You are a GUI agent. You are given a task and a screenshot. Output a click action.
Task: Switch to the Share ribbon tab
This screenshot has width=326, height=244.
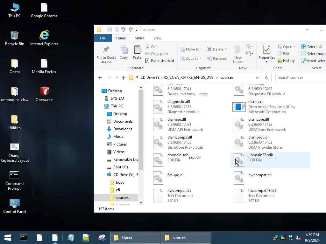[139, 38]
